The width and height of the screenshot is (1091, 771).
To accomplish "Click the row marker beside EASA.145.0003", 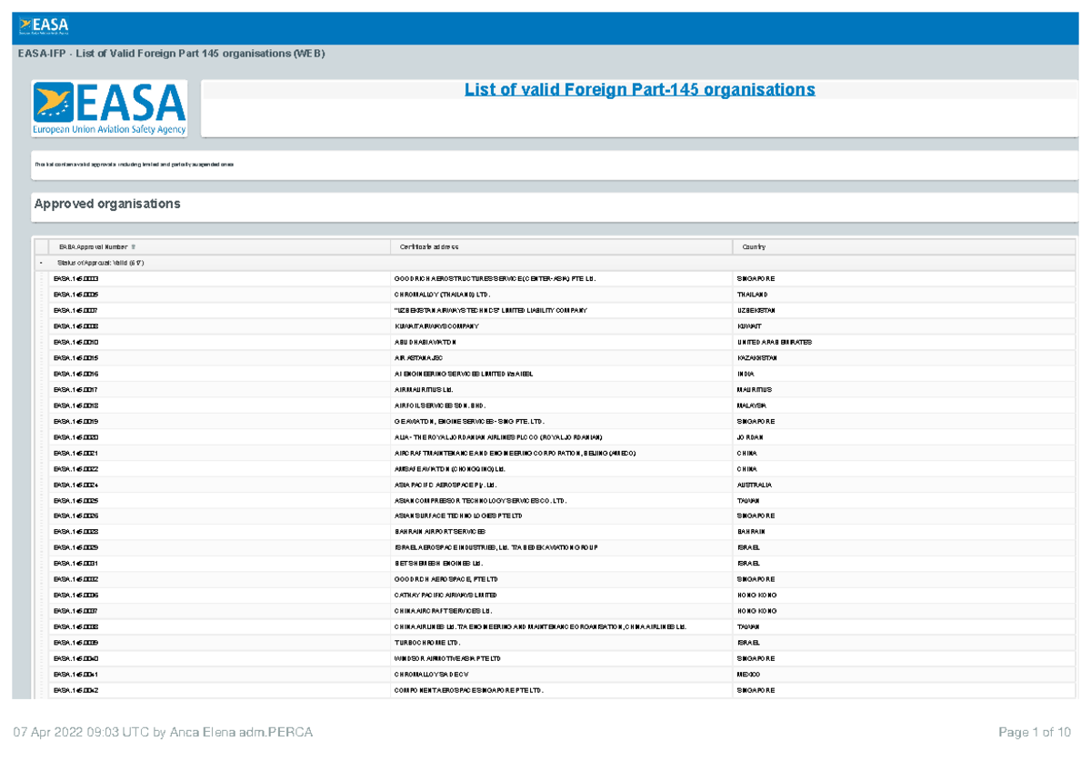I will [x=44, y=279].
